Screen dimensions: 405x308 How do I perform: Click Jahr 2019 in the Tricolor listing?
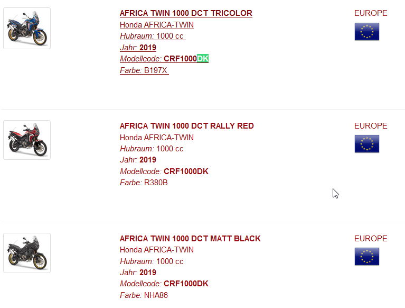(147, 48)
